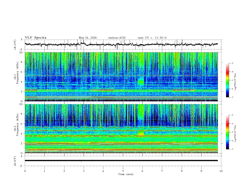Click the date text "Mar.24, 2026"
Screen dimensions: 249x192
click(x=88, y=38)
